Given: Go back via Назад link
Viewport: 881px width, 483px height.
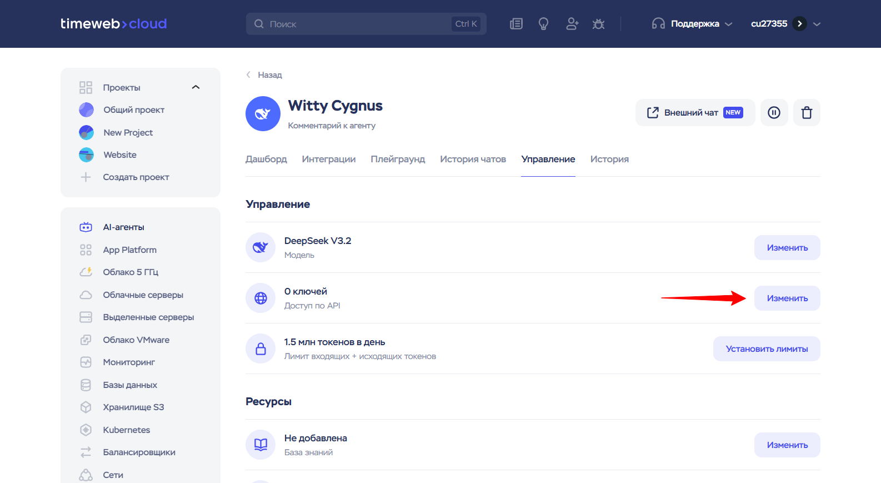Looking at the screenshot, I should tap(264, 75).
